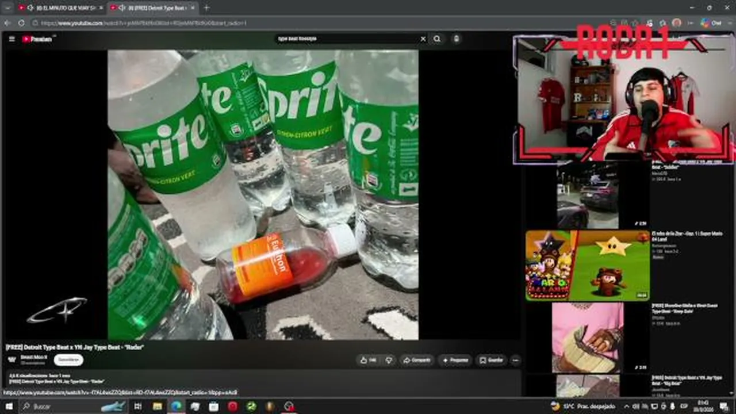736x414 pixels.
Task: Open the browser profile avatar
Action: 677,23
